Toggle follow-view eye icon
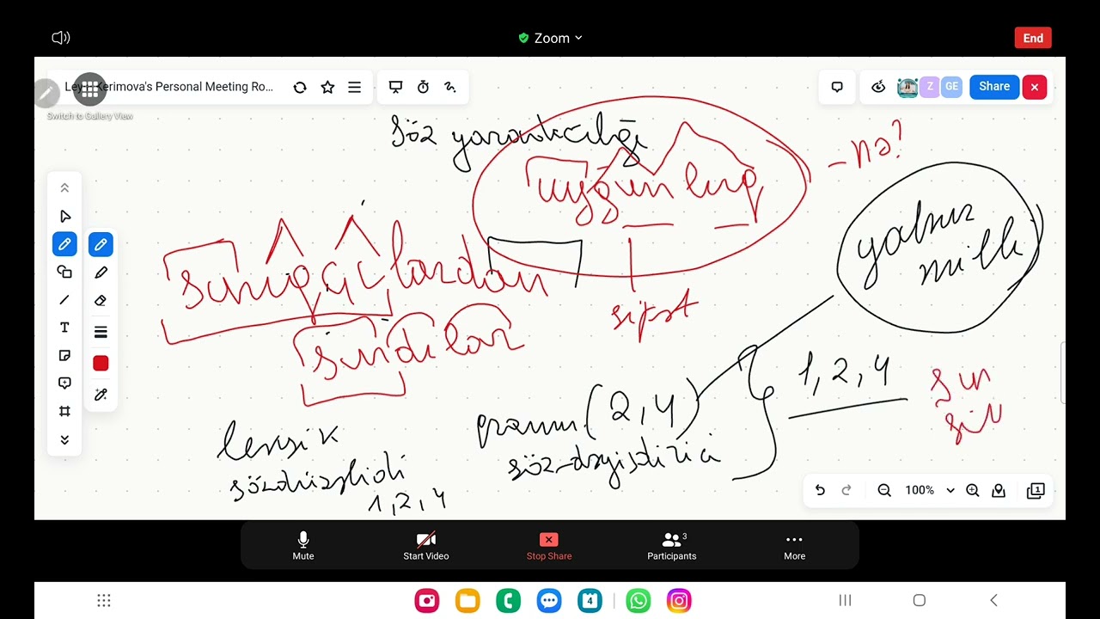This screenshot has width=1100, height=619. point(878,87)
